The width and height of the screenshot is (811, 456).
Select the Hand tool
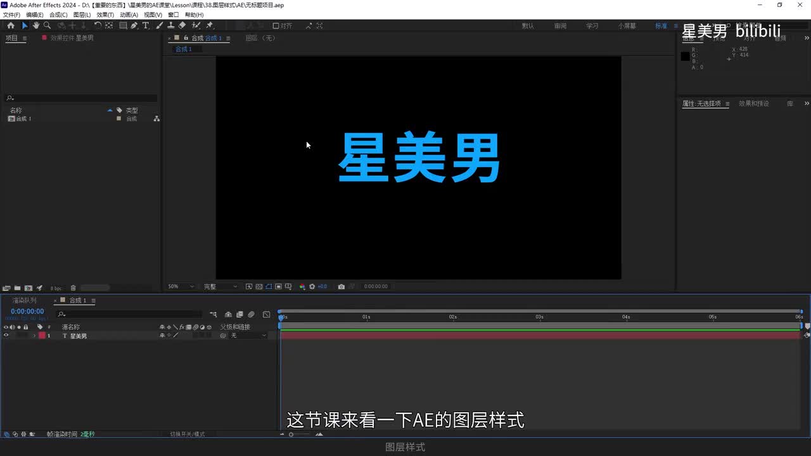[36, 25]
